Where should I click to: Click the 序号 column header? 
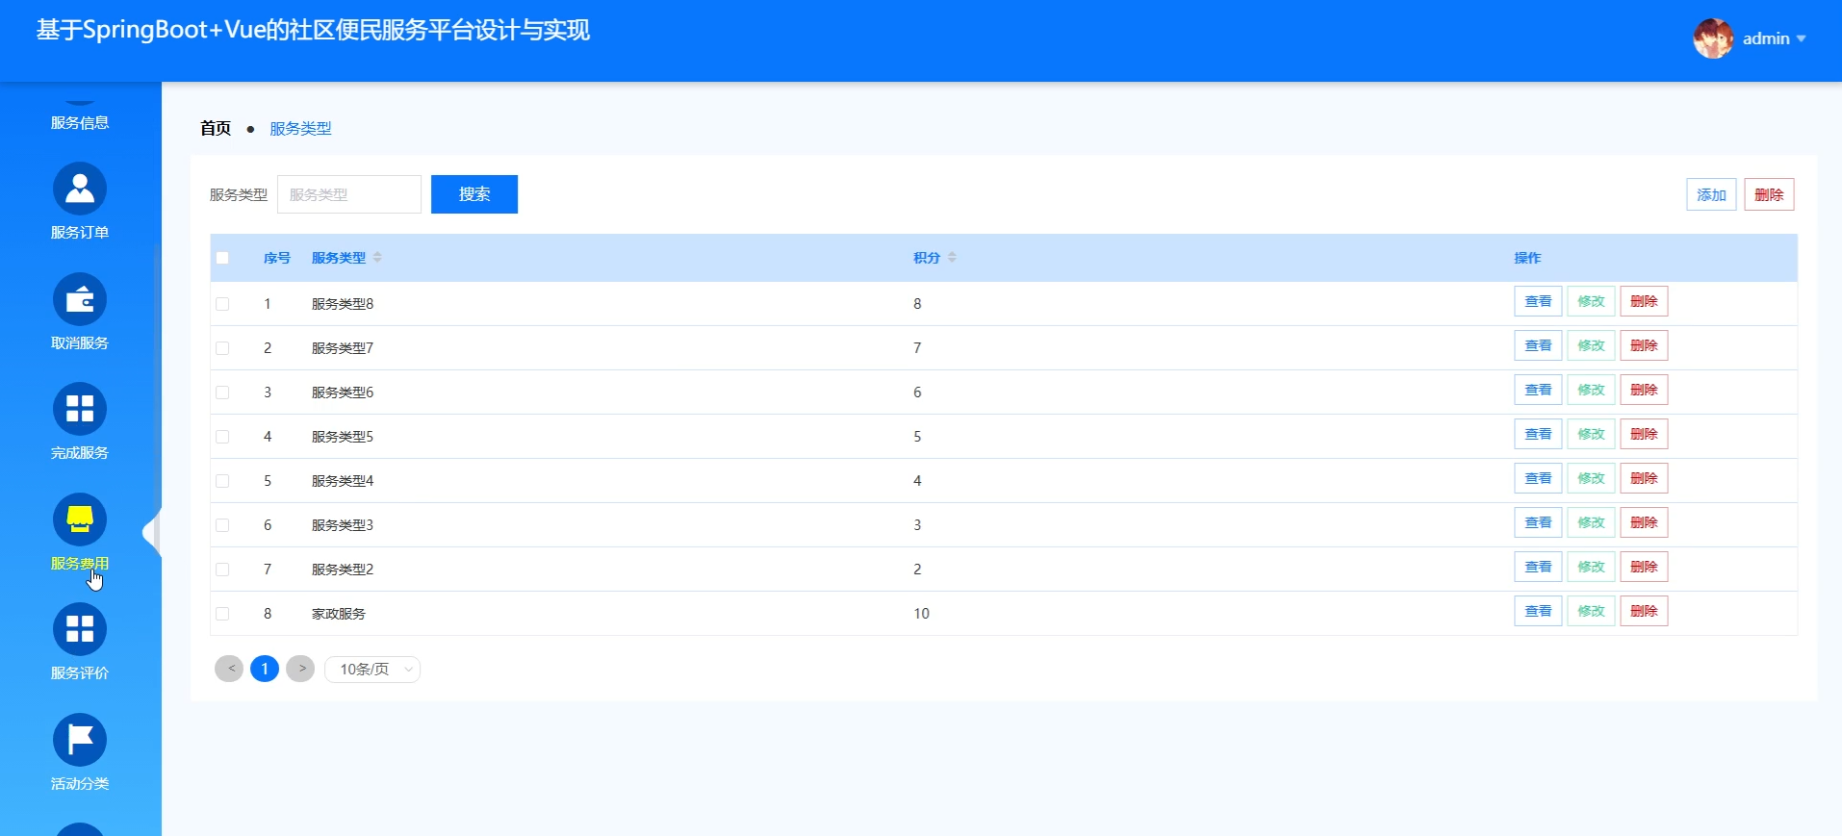coord(276,258)
